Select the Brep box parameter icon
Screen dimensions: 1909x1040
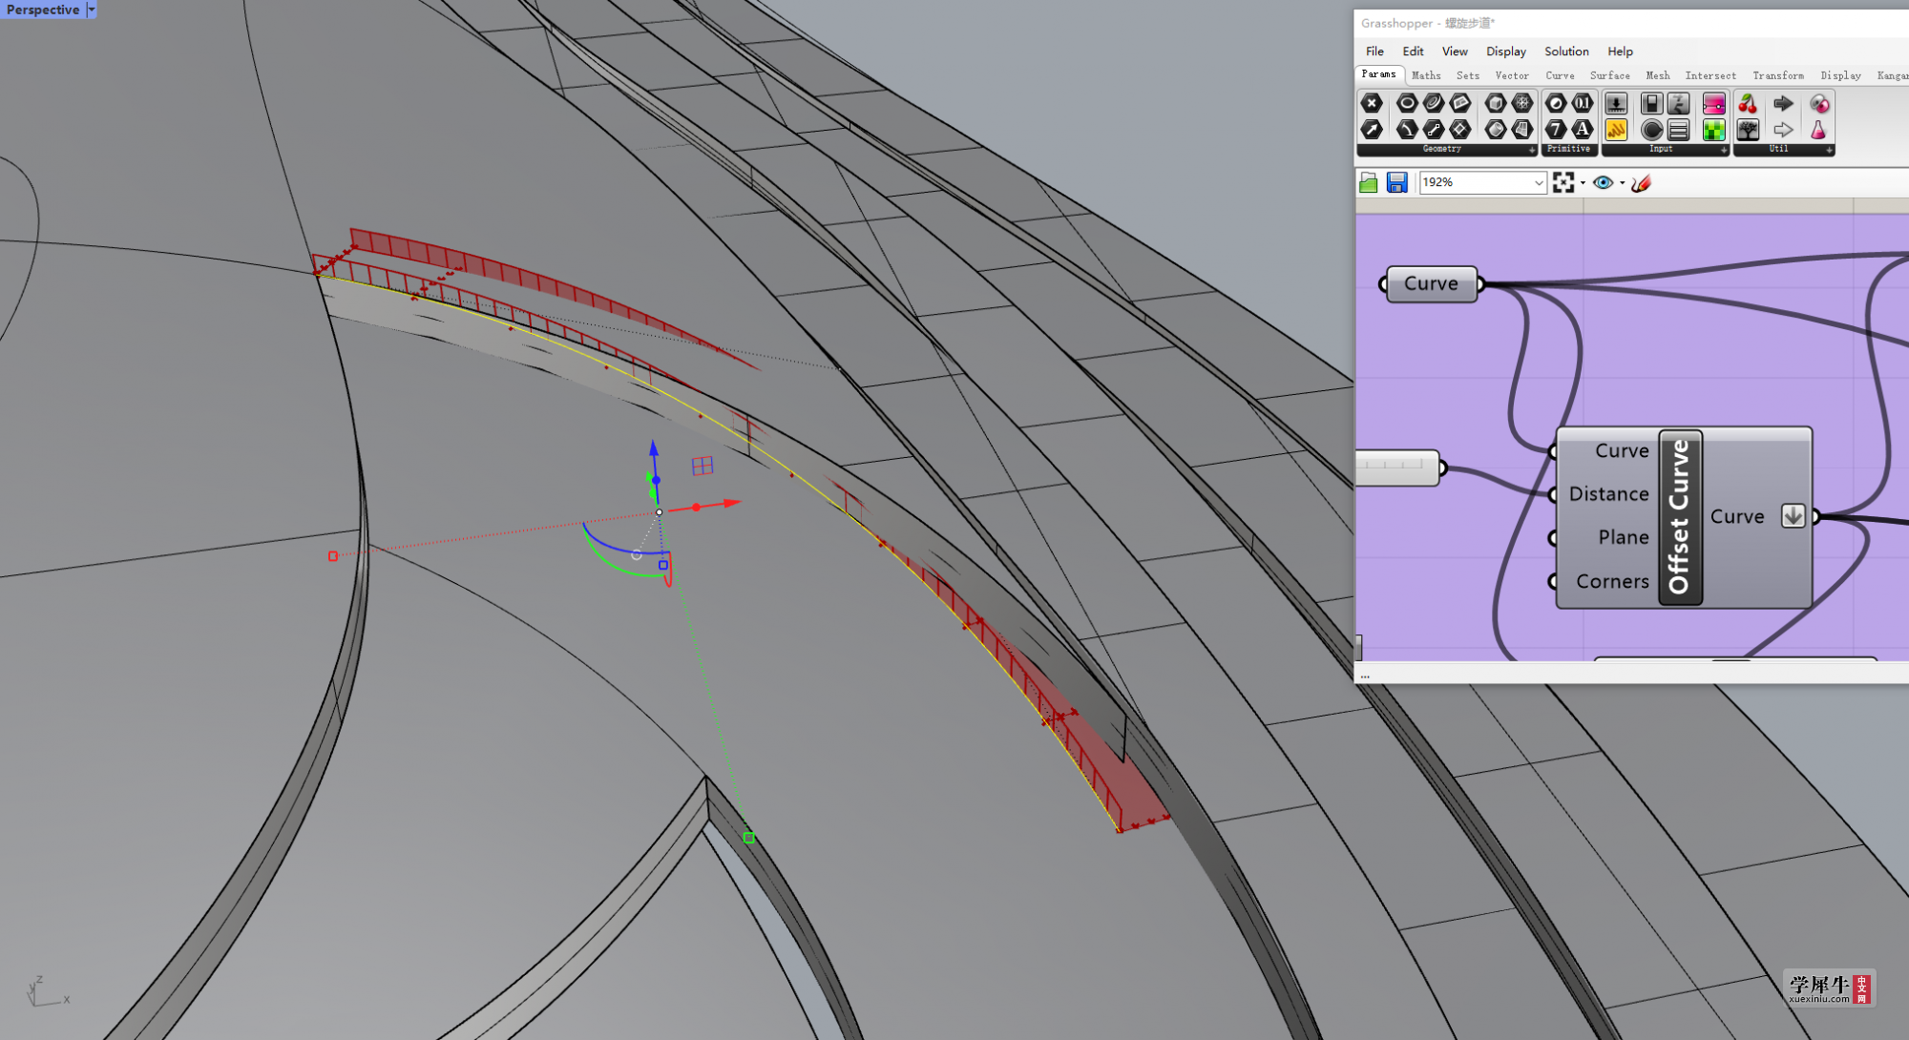coord(1495,103)
